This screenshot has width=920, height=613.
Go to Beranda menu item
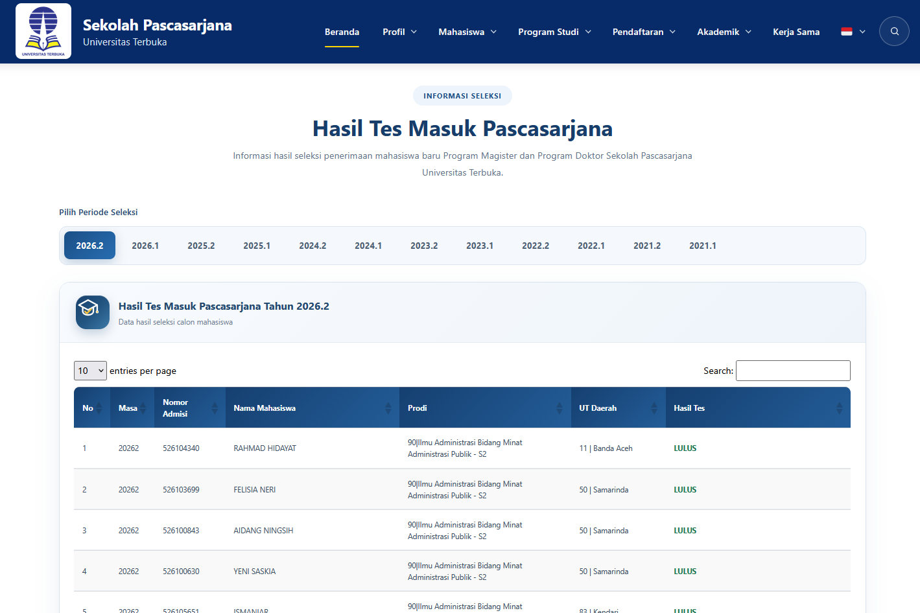[342, 32]
